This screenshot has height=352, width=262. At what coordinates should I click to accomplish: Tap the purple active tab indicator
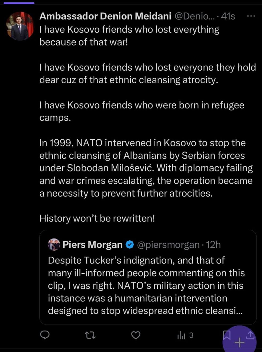click(x=19, y=3)
